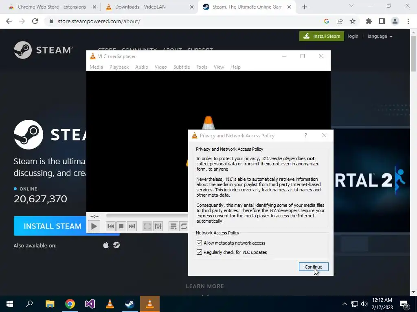This screenshot has width=417, height=312.
Task: Click the page vertical scrollbar
Action: point(413,53)
